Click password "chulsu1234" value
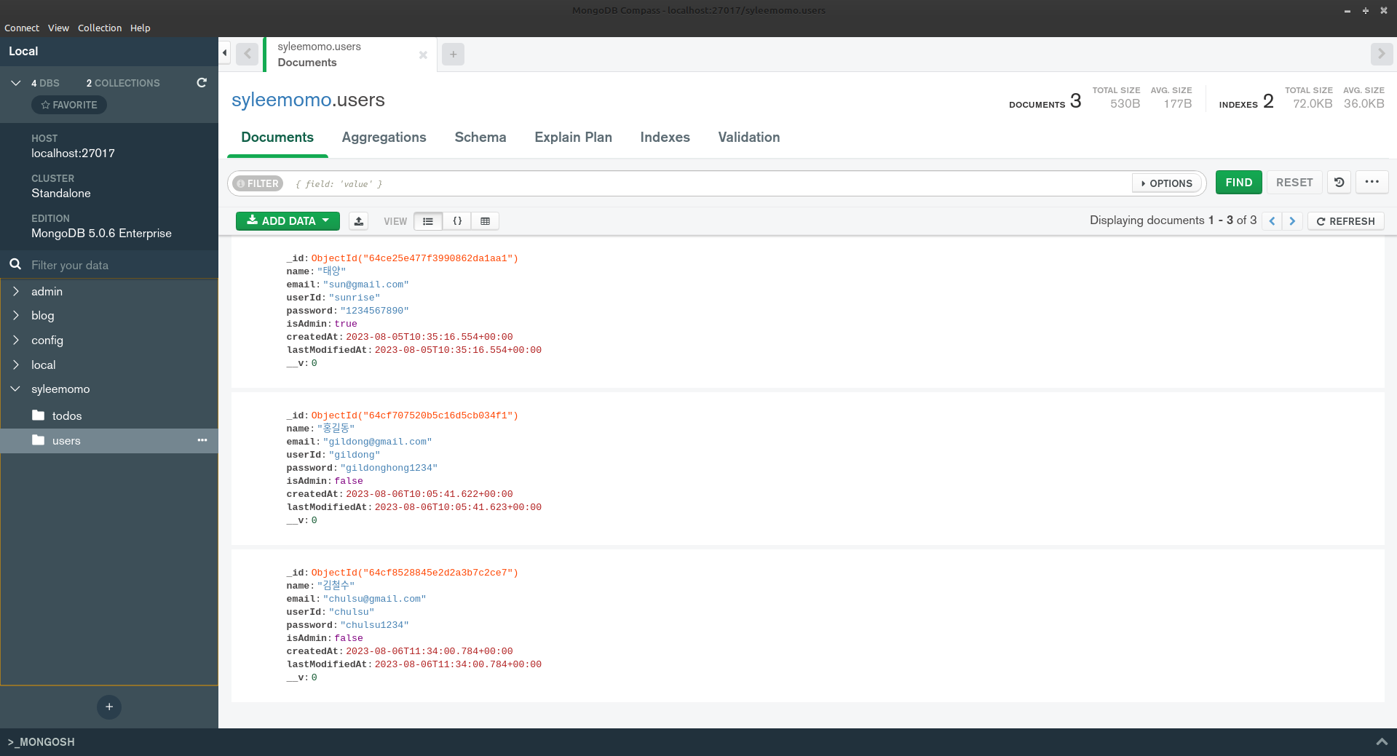Screen dimensions: 1397x756 [374, 625]
